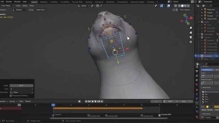
Task: Jump to the next keyframe button
Action: 99,101
